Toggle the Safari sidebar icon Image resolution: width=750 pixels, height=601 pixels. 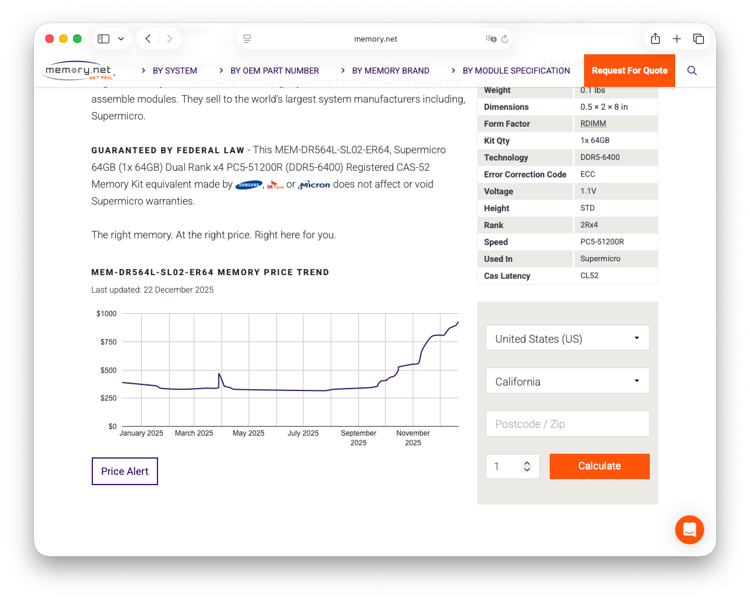pyautogui.click(x=104, y=39)
